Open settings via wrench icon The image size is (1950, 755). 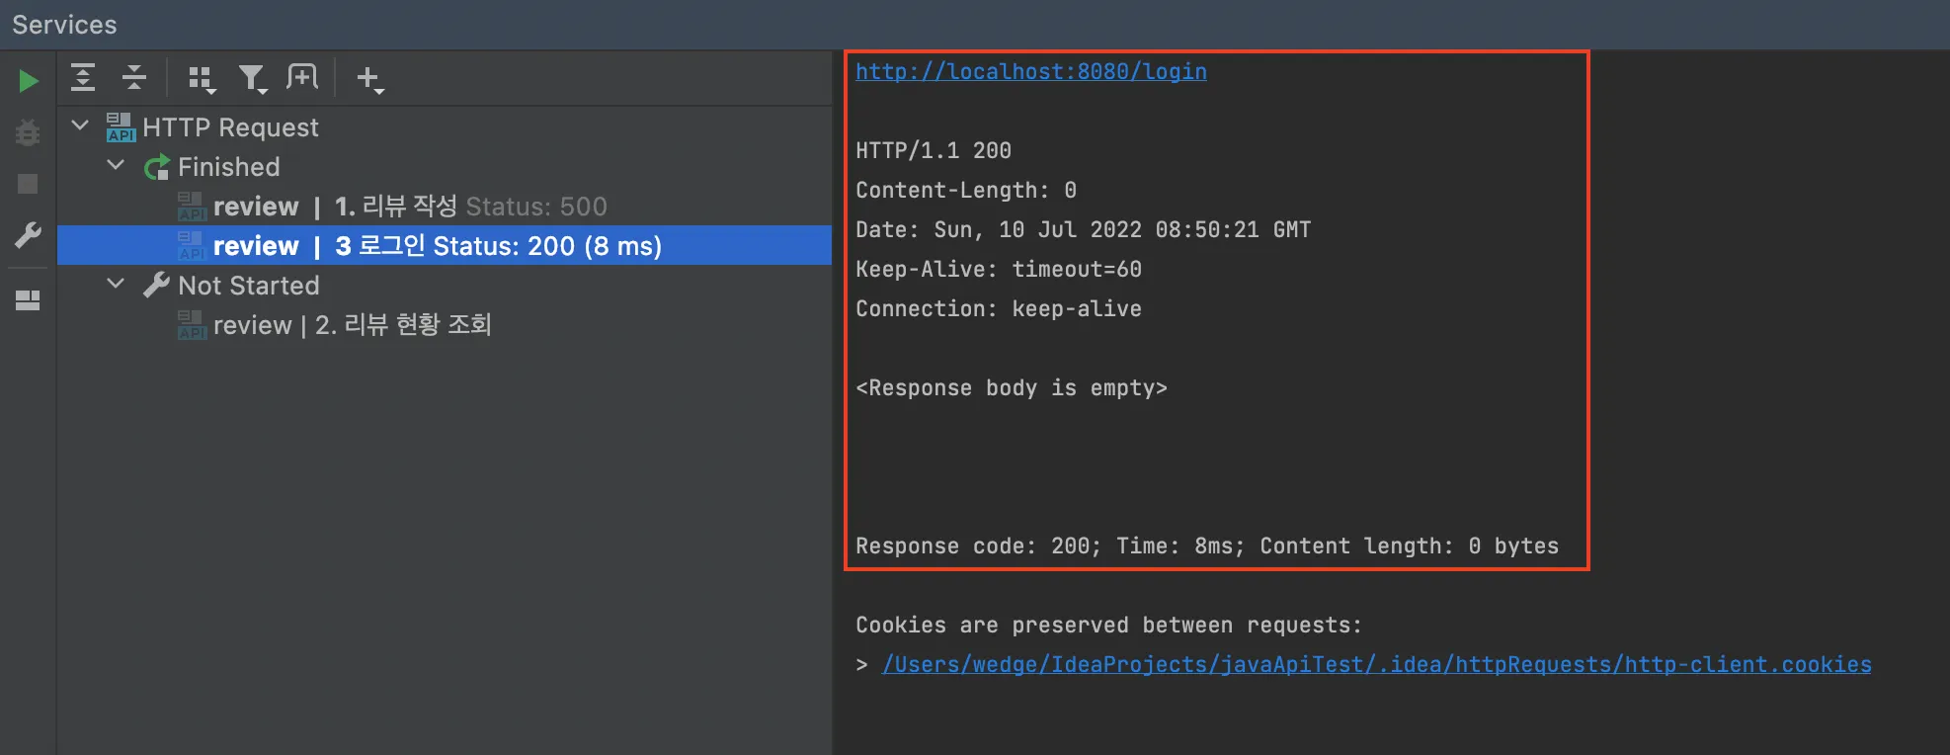(x=28, y=235)
